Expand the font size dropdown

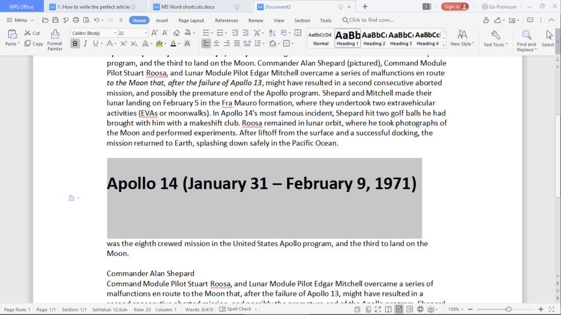click(146, 32)
